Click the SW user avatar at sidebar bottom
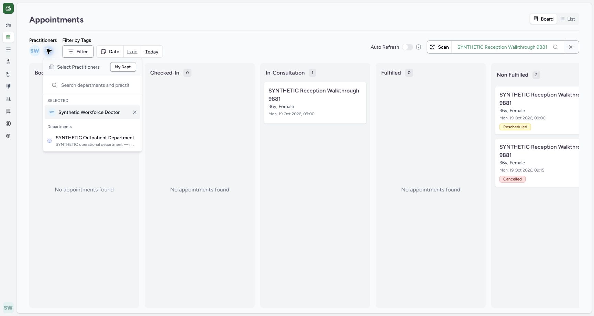The image size is (594, 316). (8, 308)
